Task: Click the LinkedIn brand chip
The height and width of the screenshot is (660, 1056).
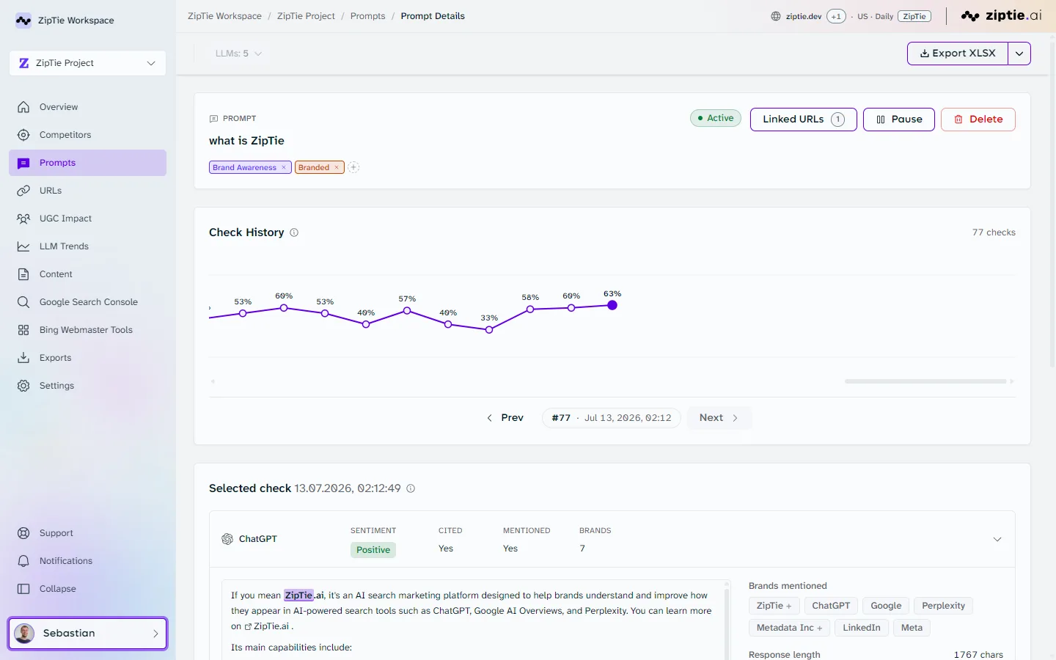Action: coord(861,628)
